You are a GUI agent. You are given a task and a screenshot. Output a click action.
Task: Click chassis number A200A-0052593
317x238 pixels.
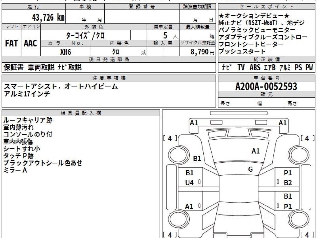(x=266, y=86)
